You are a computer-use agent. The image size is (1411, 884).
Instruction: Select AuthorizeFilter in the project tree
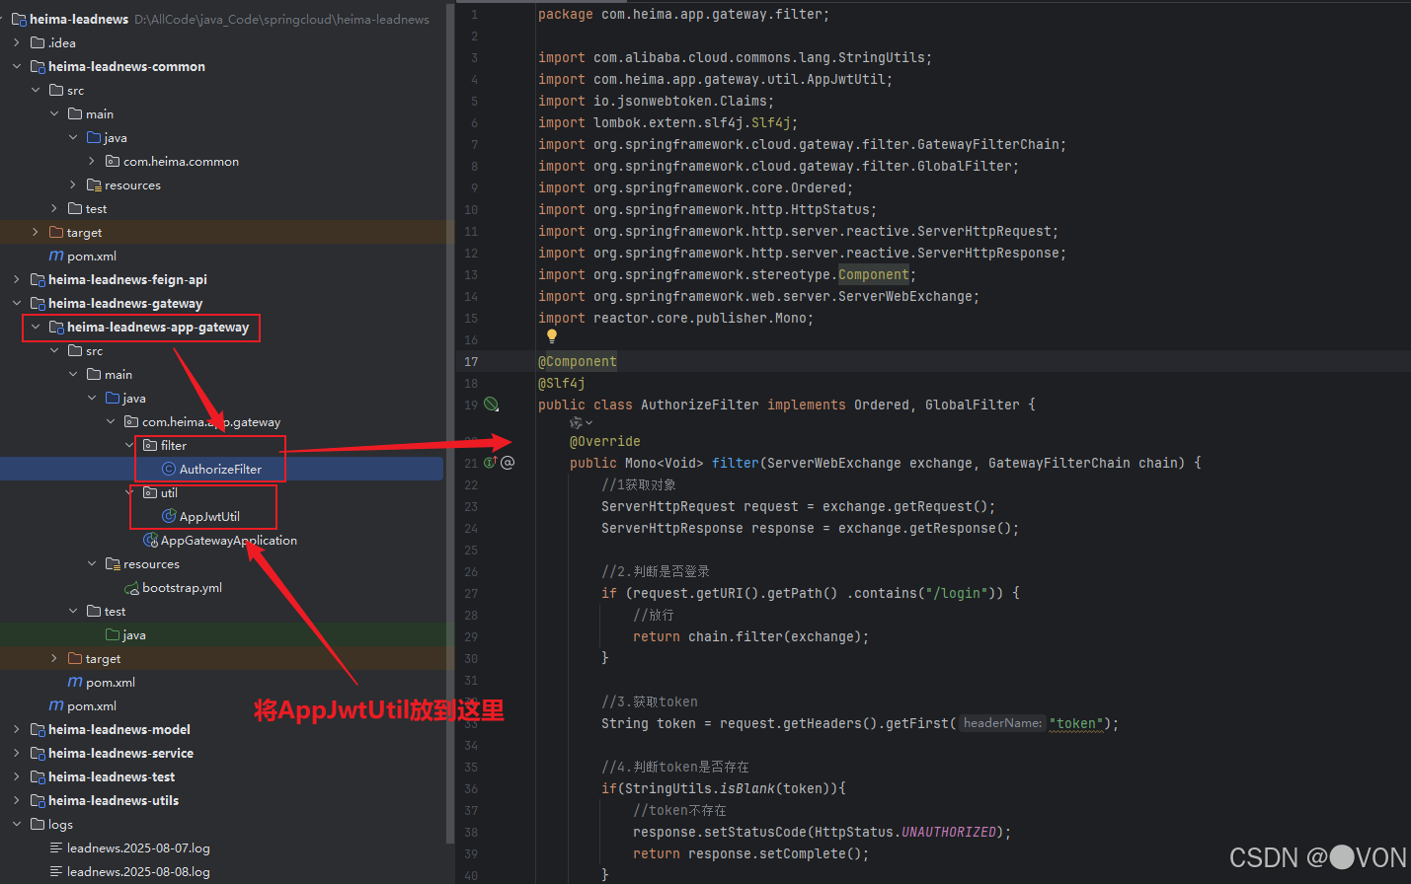[222, 470]
